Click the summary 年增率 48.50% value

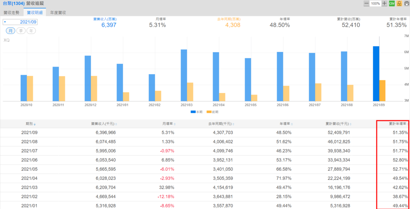pyautogui.click(x=279, y=25)
